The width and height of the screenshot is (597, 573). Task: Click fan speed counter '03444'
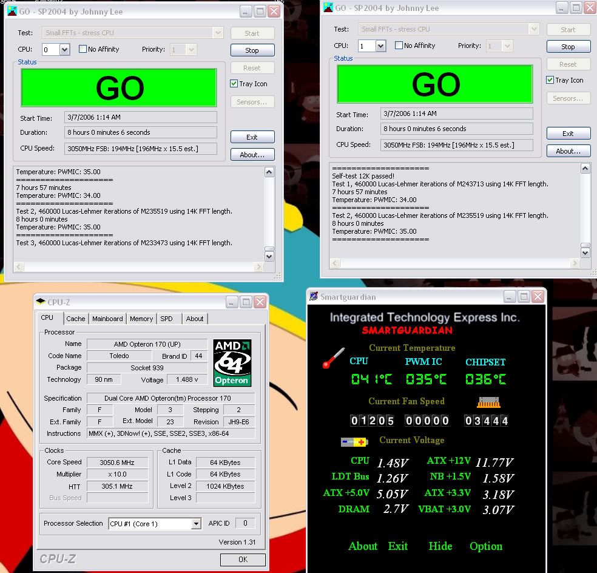(x=486, y=421)
